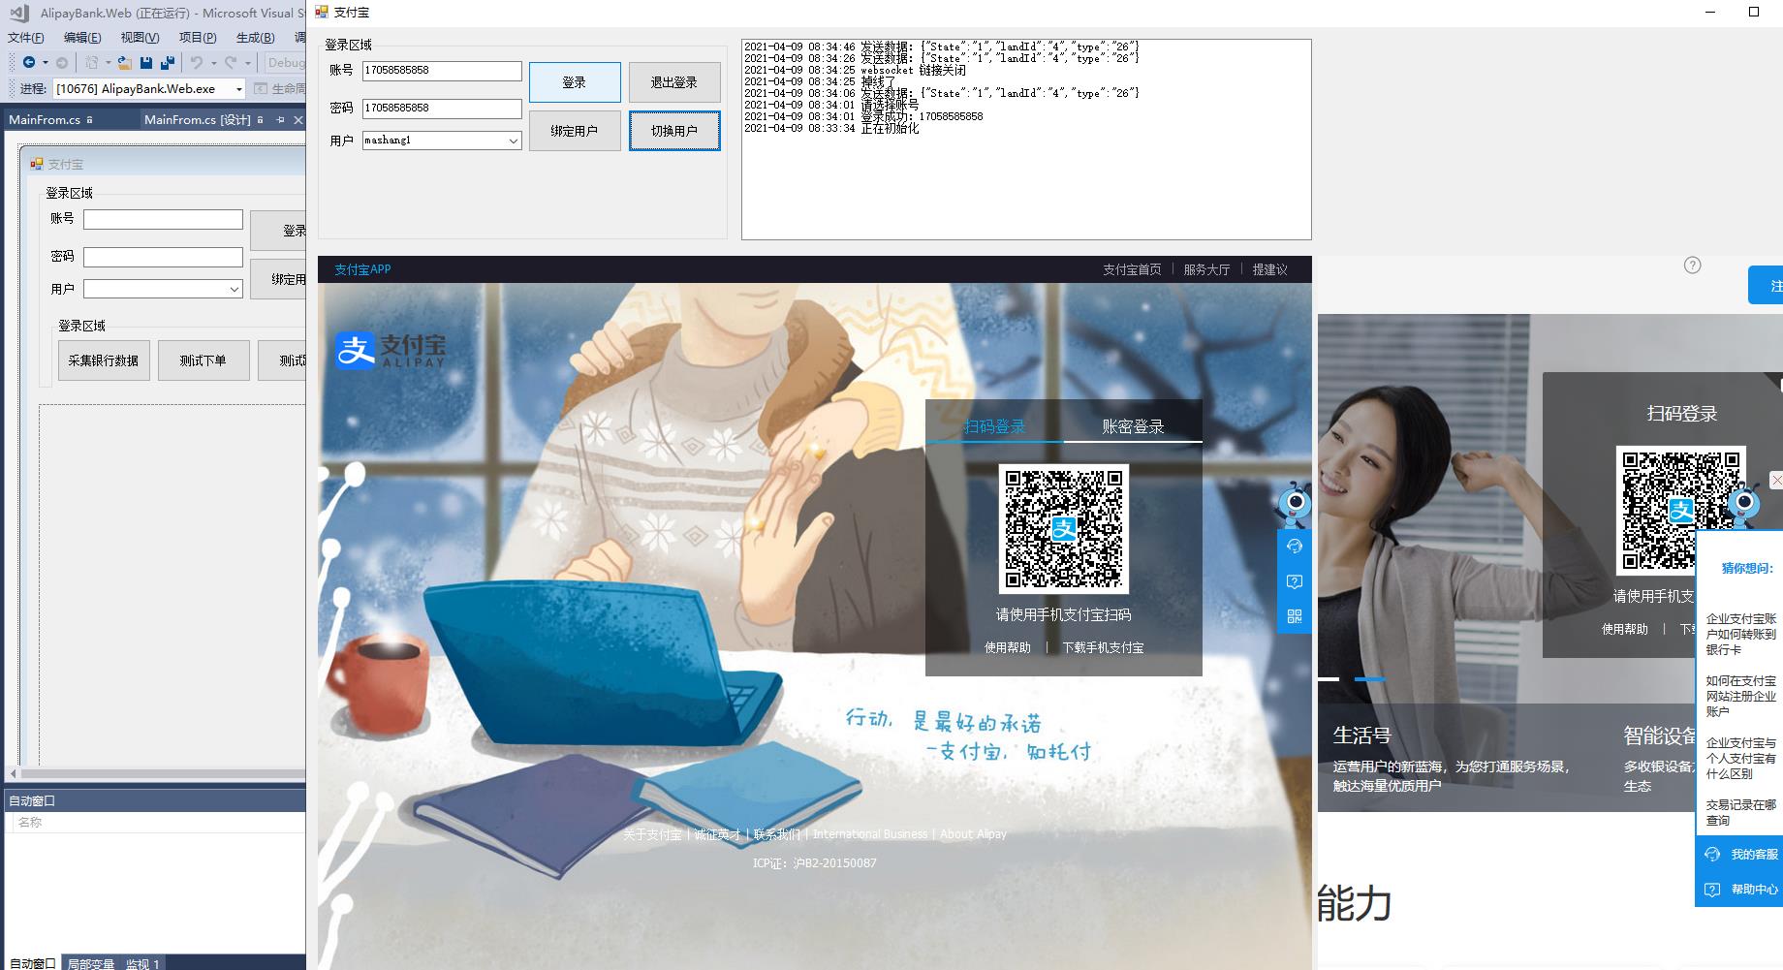Screen dimensions: 1783x970
Task: Click the 绑定用户 button in front window
Action: pos(575,131)
